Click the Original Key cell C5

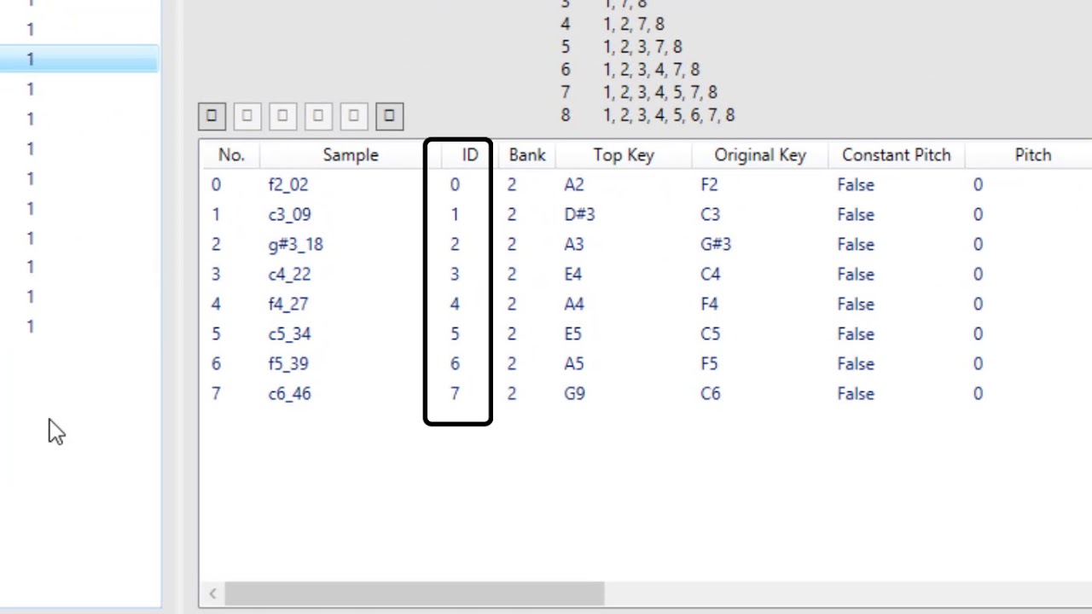pos(710,334)
